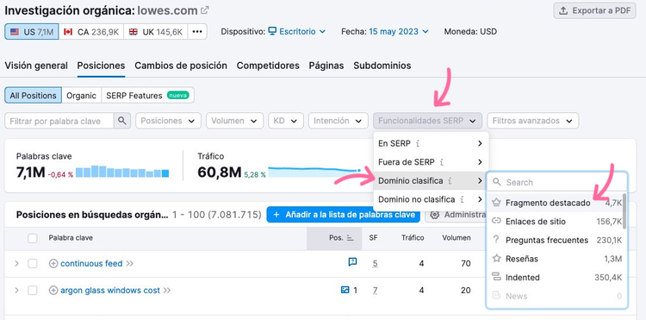Image resolution: width=646 pixels, height=320 pixels.
Task: Check the continuous feed row checkbox
Action: [x=33, y=264]
